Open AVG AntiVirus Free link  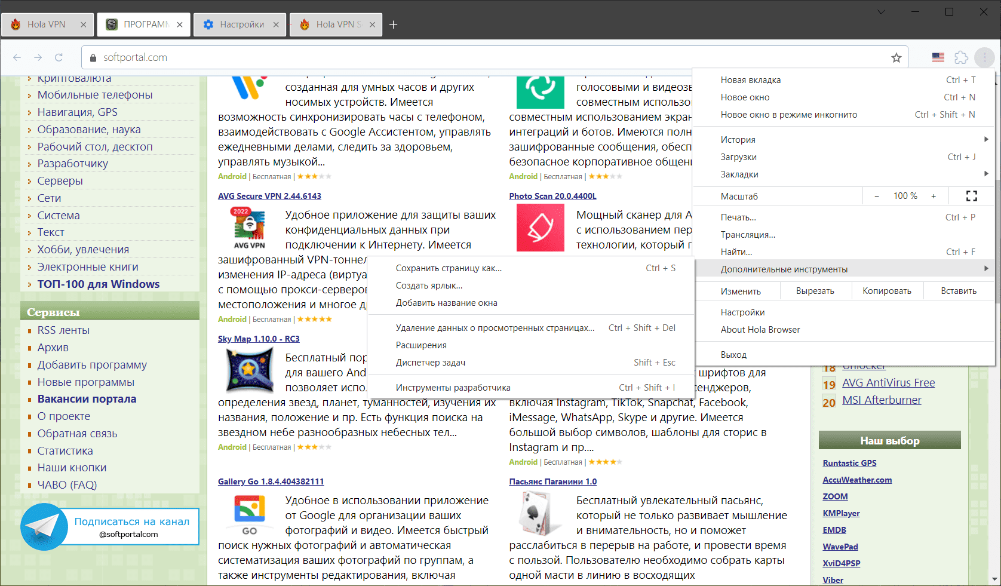coord(889,383)
